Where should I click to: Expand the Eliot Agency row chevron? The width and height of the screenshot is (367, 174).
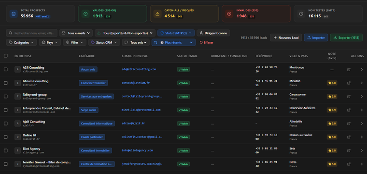tap(362, 150)
